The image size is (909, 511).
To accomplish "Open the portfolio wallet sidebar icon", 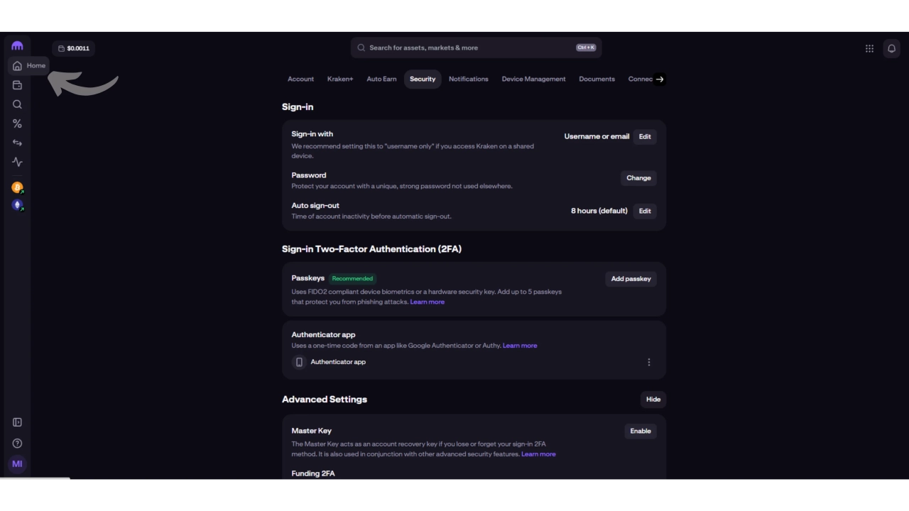I will click(x=17, y=85).
